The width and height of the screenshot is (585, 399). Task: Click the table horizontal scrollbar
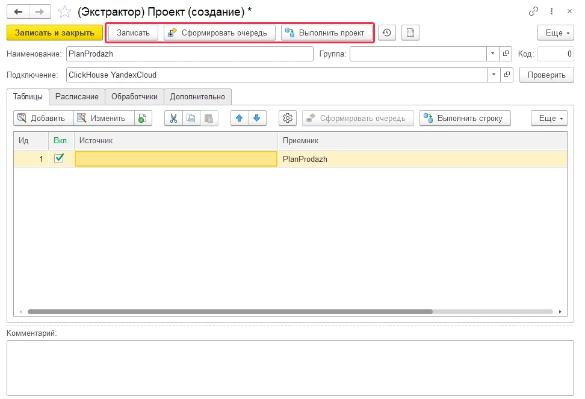point(229,312)
